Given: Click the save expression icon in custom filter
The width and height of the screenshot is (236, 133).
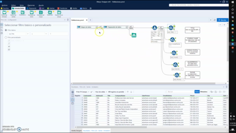Looking at the screenshot, I should tap(9, 50).
